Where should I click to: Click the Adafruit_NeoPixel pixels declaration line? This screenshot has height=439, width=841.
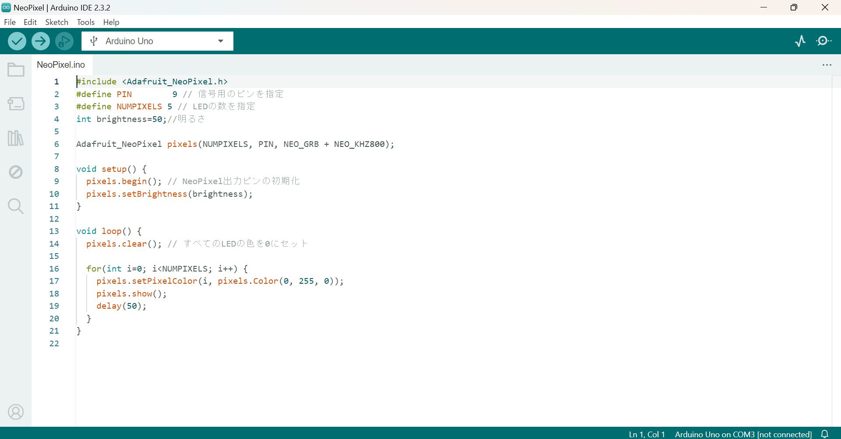pyautogui.click(x=235, y=144)
